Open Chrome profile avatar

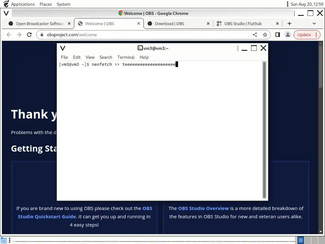click(x=288, y=35)
